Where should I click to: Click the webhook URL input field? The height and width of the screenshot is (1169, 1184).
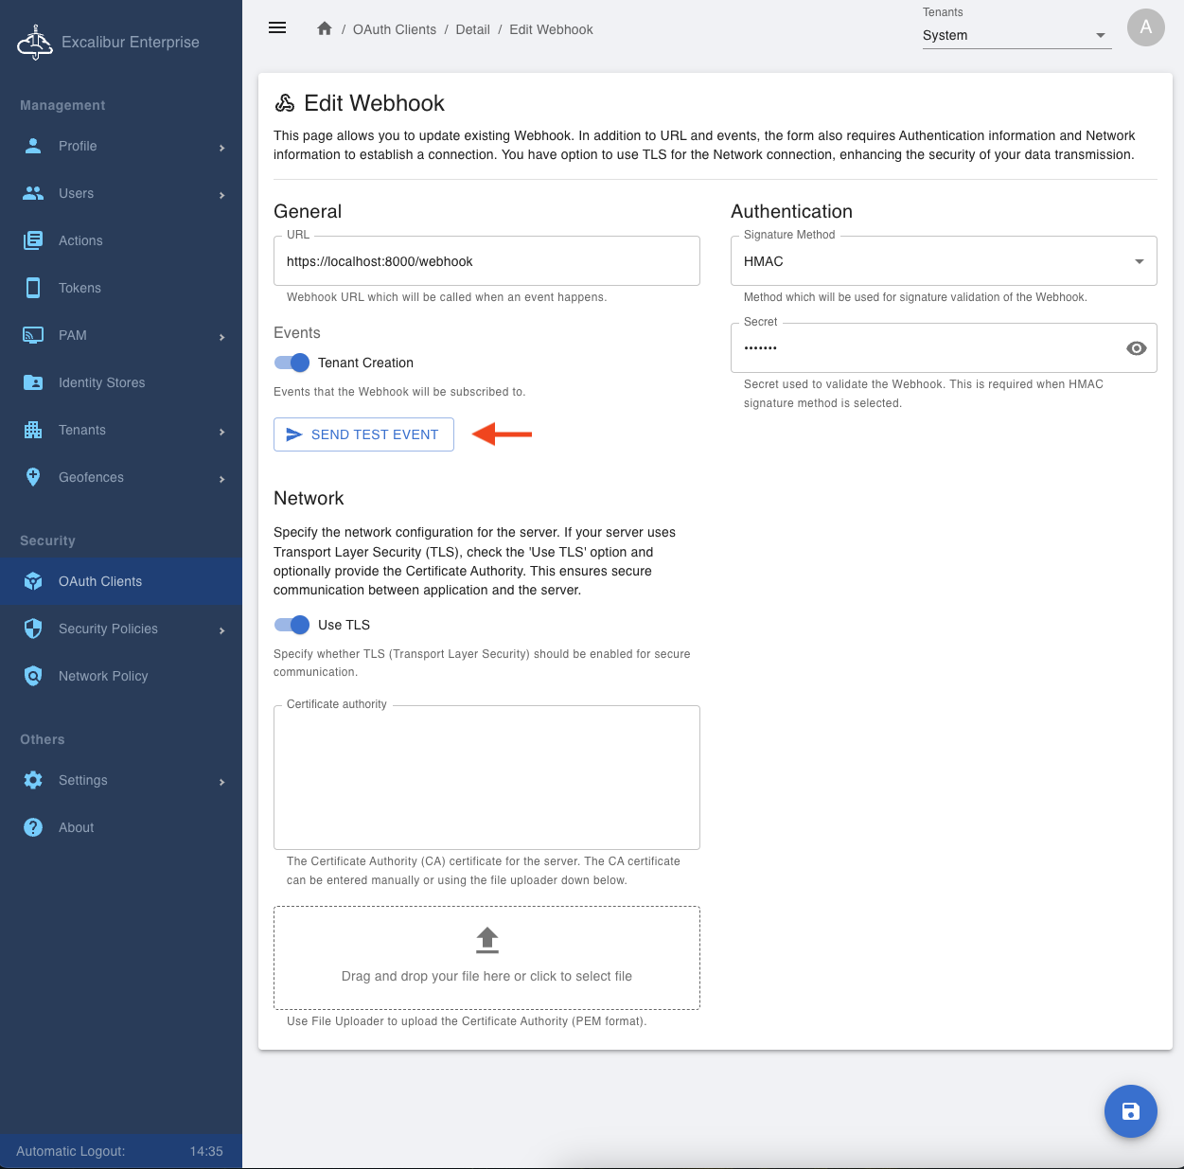click(x=486, y=261)
